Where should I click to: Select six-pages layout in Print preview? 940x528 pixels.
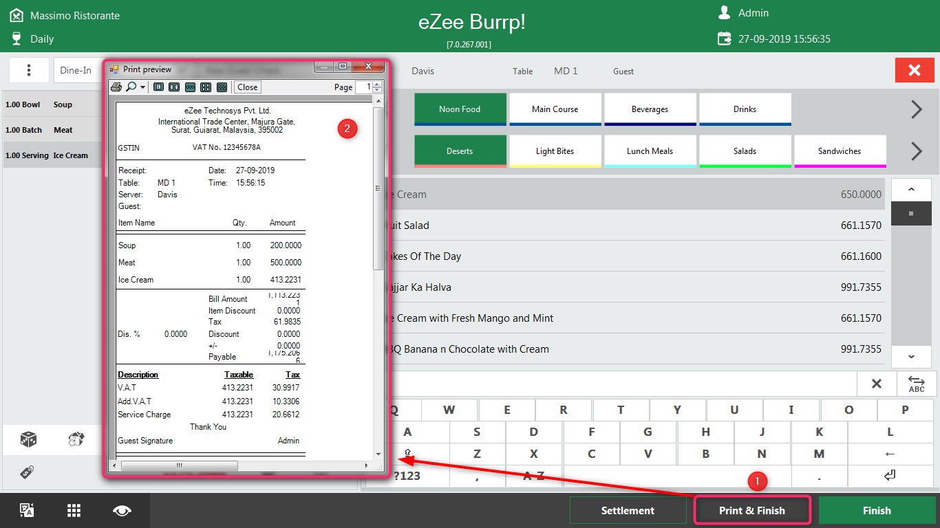click(x=222, y=87)
